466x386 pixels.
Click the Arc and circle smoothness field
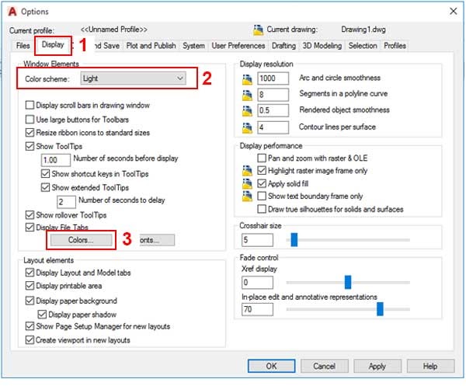(273, 78)
